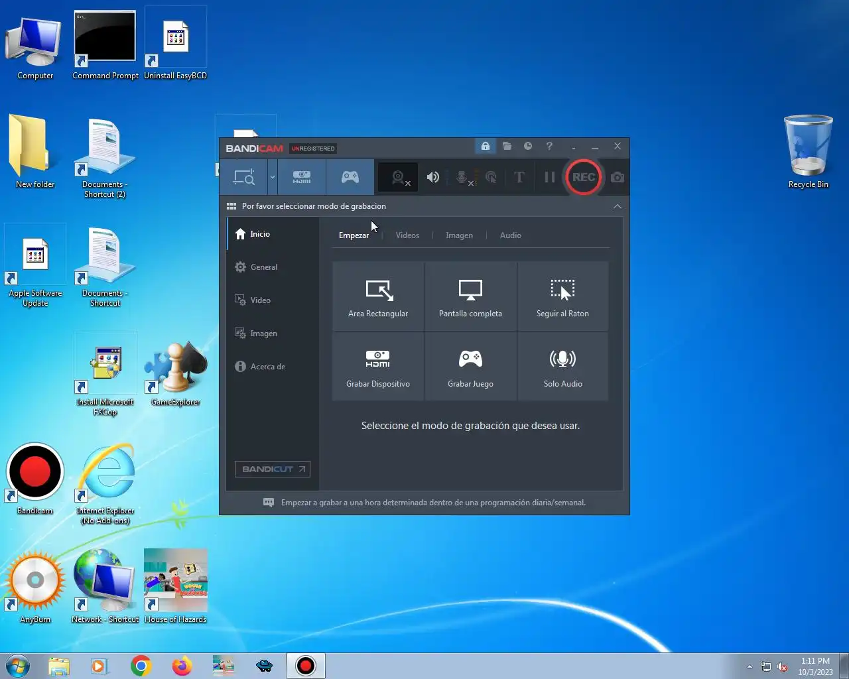Select the AnyBurn desktop icon
The image size is (849, 679).
(x=35, y=587)
